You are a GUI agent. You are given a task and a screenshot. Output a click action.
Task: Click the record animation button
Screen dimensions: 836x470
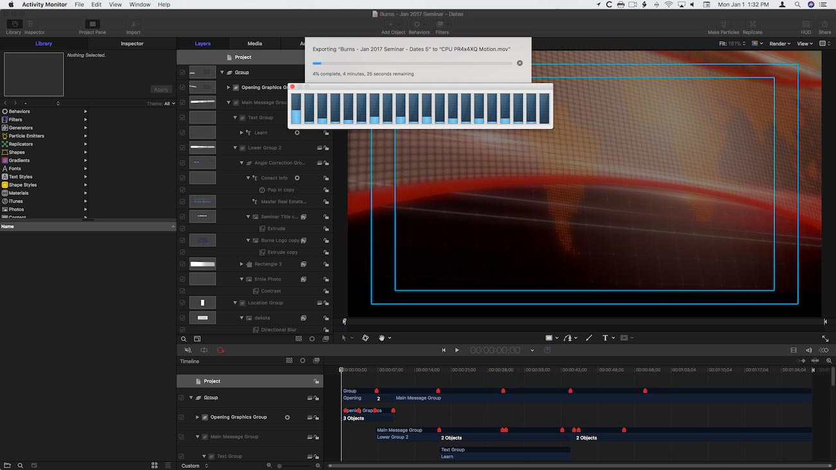tap(221, 350)
